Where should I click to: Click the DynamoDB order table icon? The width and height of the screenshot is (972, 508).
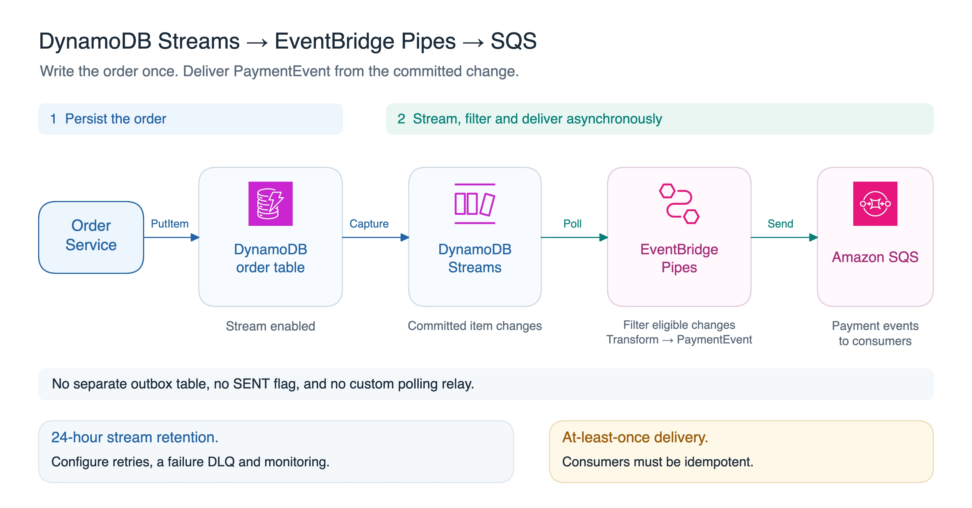(270, 204)
